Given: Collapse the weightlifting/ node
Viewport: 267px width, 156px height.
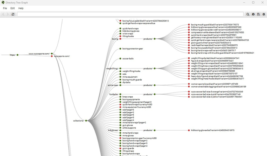Looking at the screenshot, I should [x=120, y=68].
